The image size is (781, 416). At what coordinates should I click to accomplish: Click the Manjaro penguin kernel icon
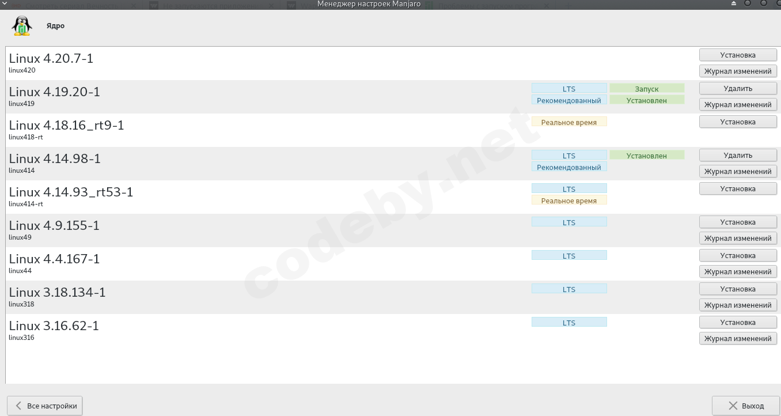pyautogui.click(x=22, y=26)
